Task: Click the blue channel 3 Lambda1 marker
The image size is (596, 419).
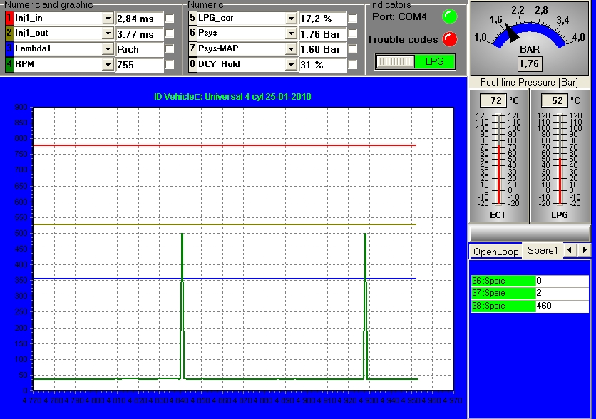Action: (x=9, y=49)
